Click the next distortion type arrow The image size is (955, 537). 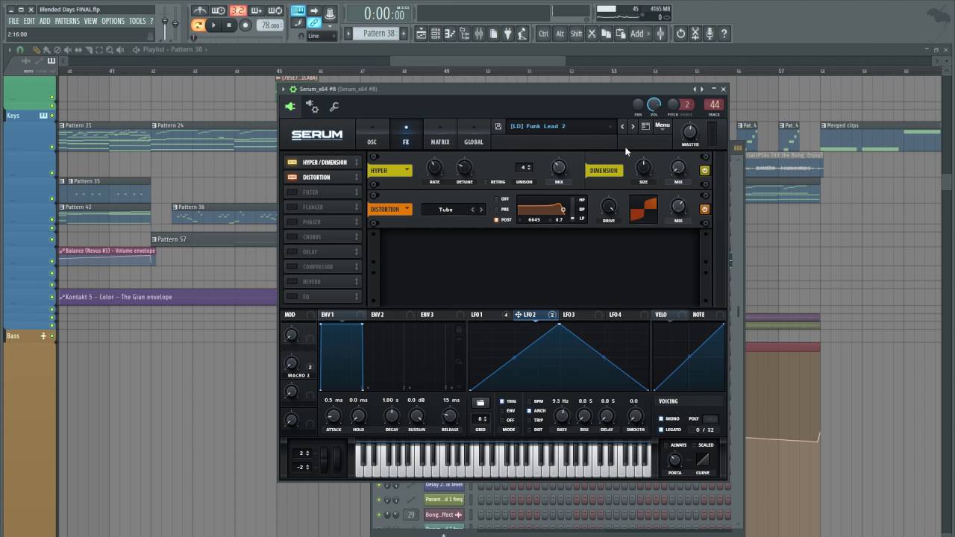coord(480,210)
